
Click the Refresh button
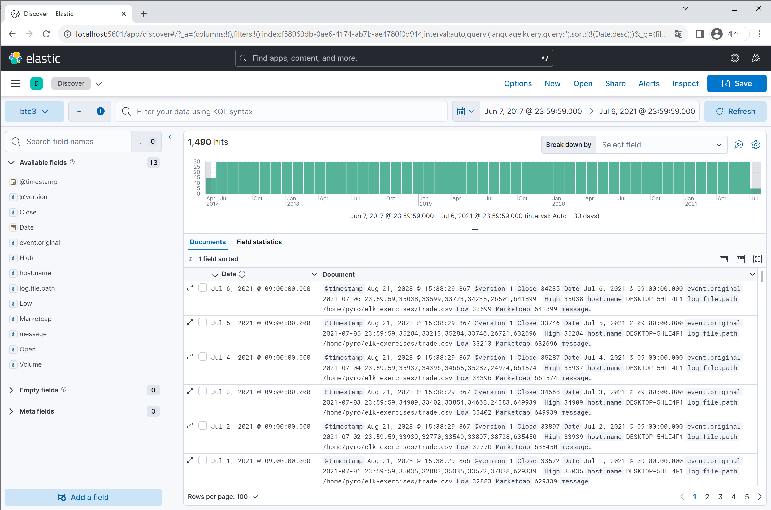[735, 111]
